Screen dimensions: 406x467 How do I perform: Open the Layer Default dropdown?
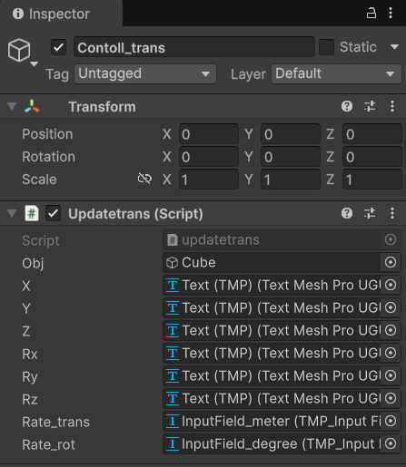coord(336,73)
